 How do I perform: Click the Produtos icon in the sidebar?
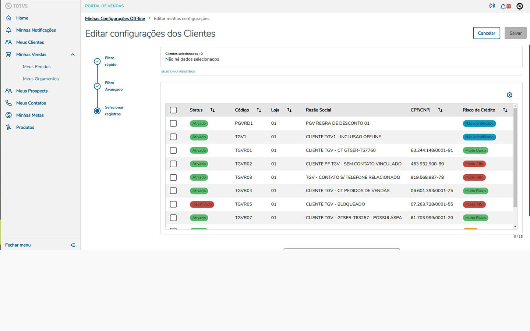coord(8,127)
